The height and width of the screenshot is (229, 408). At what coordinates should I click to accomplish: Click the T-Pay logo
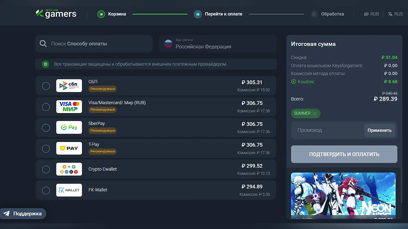point(69,148)
